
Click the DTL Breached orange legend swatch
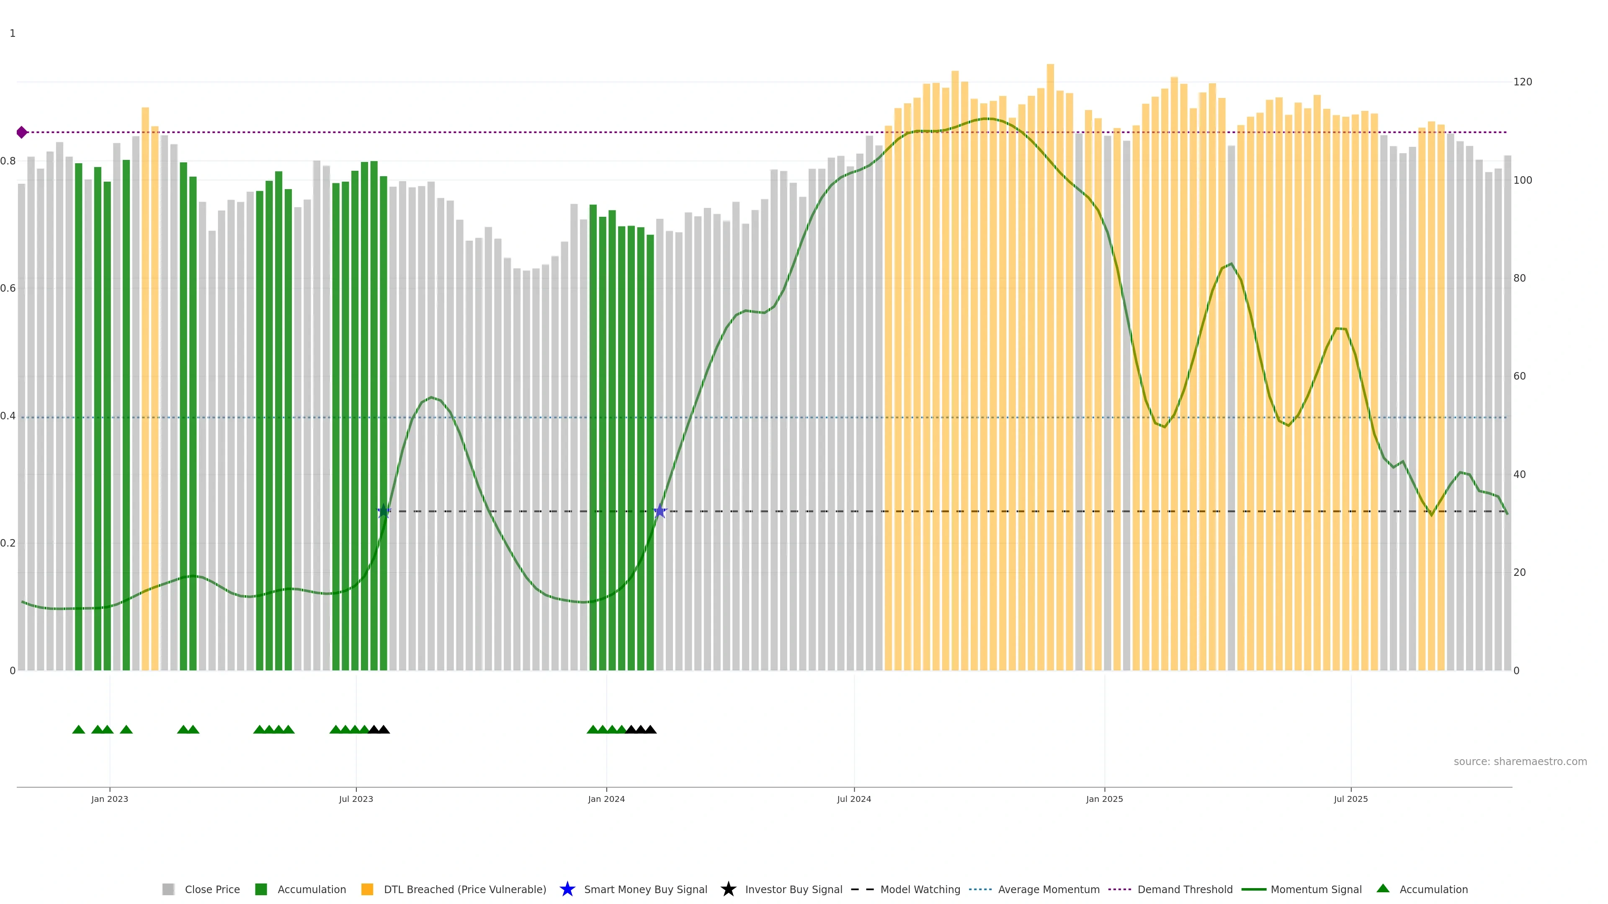367,889
